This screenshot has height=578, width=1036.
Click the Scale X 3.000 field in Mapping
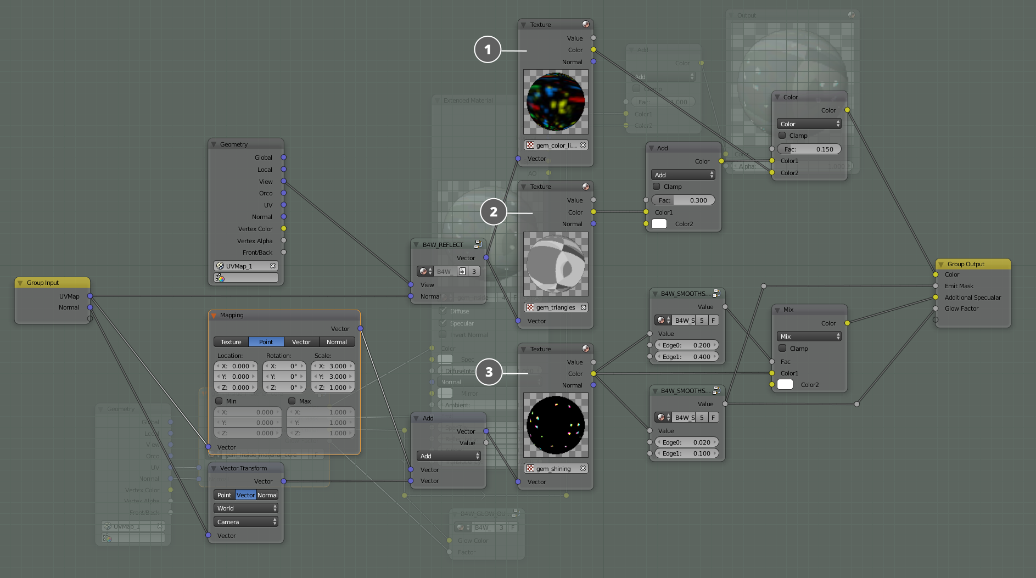(333, 366)
